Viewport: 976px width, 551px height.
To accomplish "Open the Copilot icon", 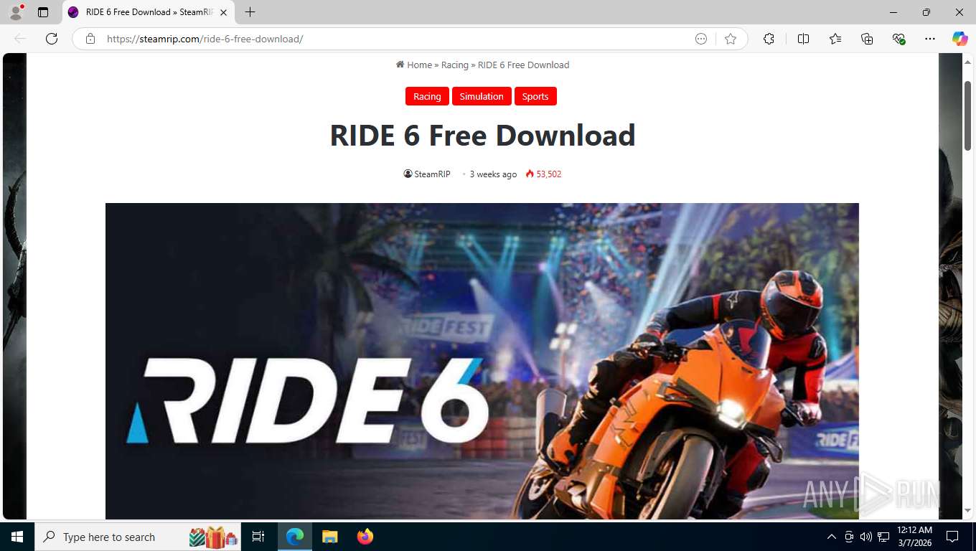I will pyautogui.click(x=959, y=39).
